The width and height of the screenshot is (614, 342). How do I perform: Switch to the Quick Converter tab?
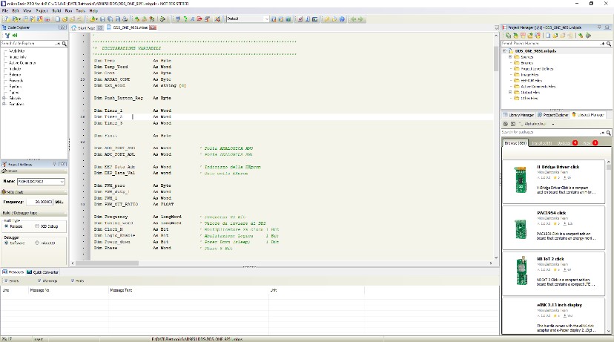click(43, 272)
